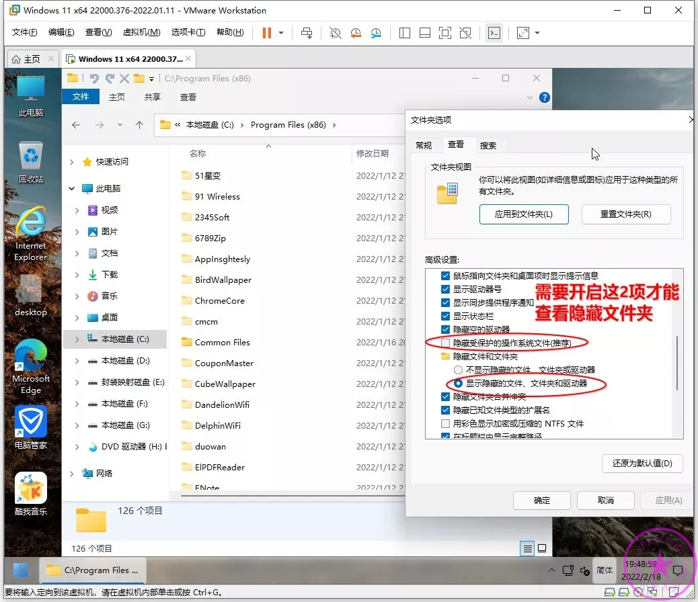Open dropdown arrow next to pause button

coord(281,33)
